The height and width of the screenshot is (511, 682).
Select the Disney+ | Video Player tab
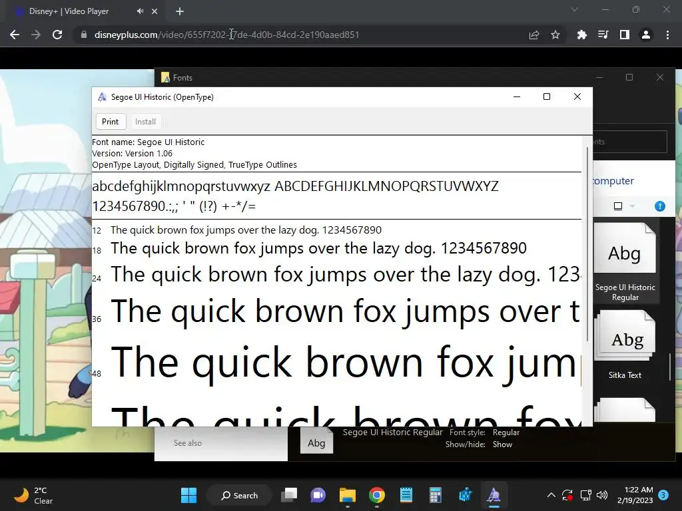click(69, 11)
